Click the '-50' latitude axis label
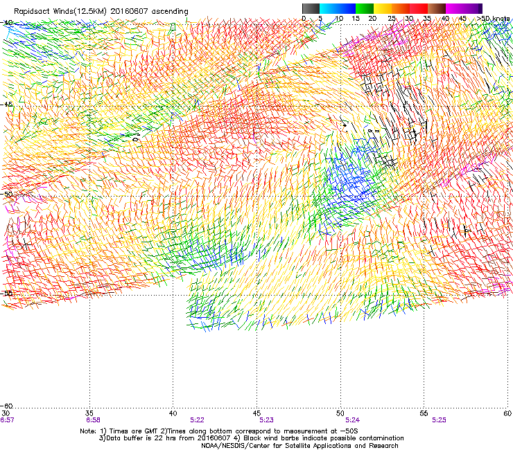Screen dimensions: 513x450 pyautogui.click(x=6, y=194)
